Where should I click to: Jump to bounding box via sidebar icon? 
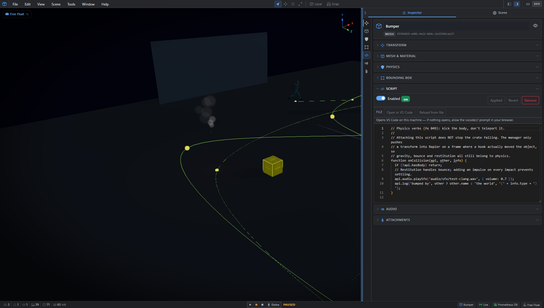click(366, 47)
